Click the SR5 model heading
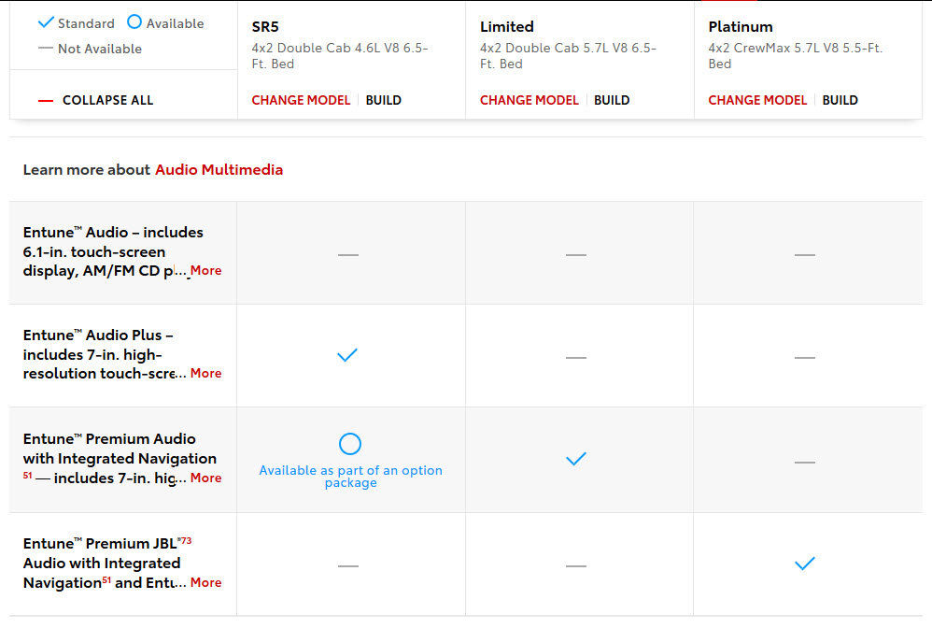Image resolution: width=932 pixels, height=628 pixels. coord(265,27)
